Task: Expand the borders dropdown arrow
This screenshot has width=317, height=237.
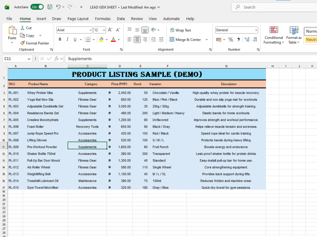Action: point(94,39)
